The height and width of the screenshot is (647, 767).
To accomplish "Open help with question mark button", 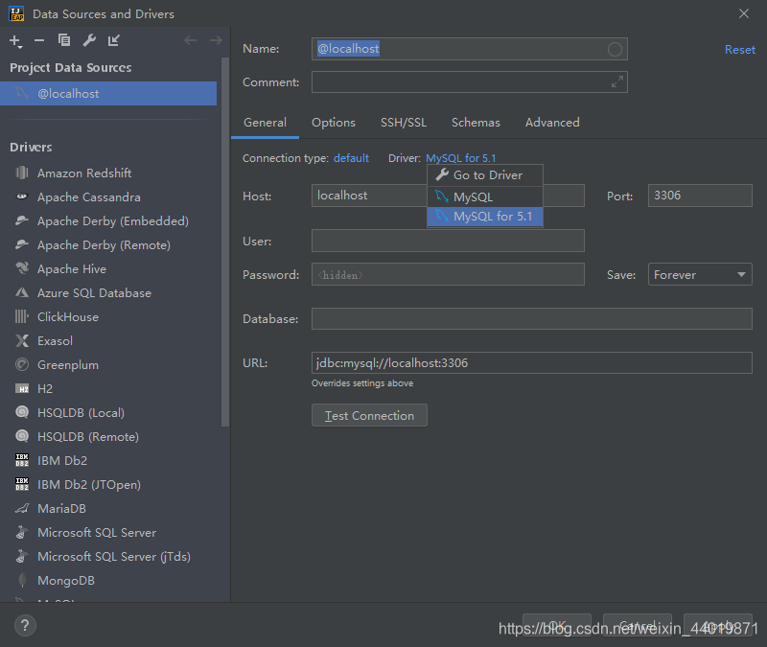I will tap(25, 626).
